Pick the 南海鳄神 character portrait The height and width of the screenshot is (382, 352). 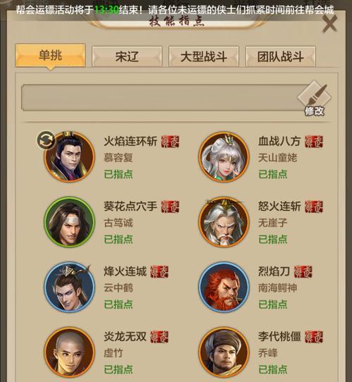224,287
